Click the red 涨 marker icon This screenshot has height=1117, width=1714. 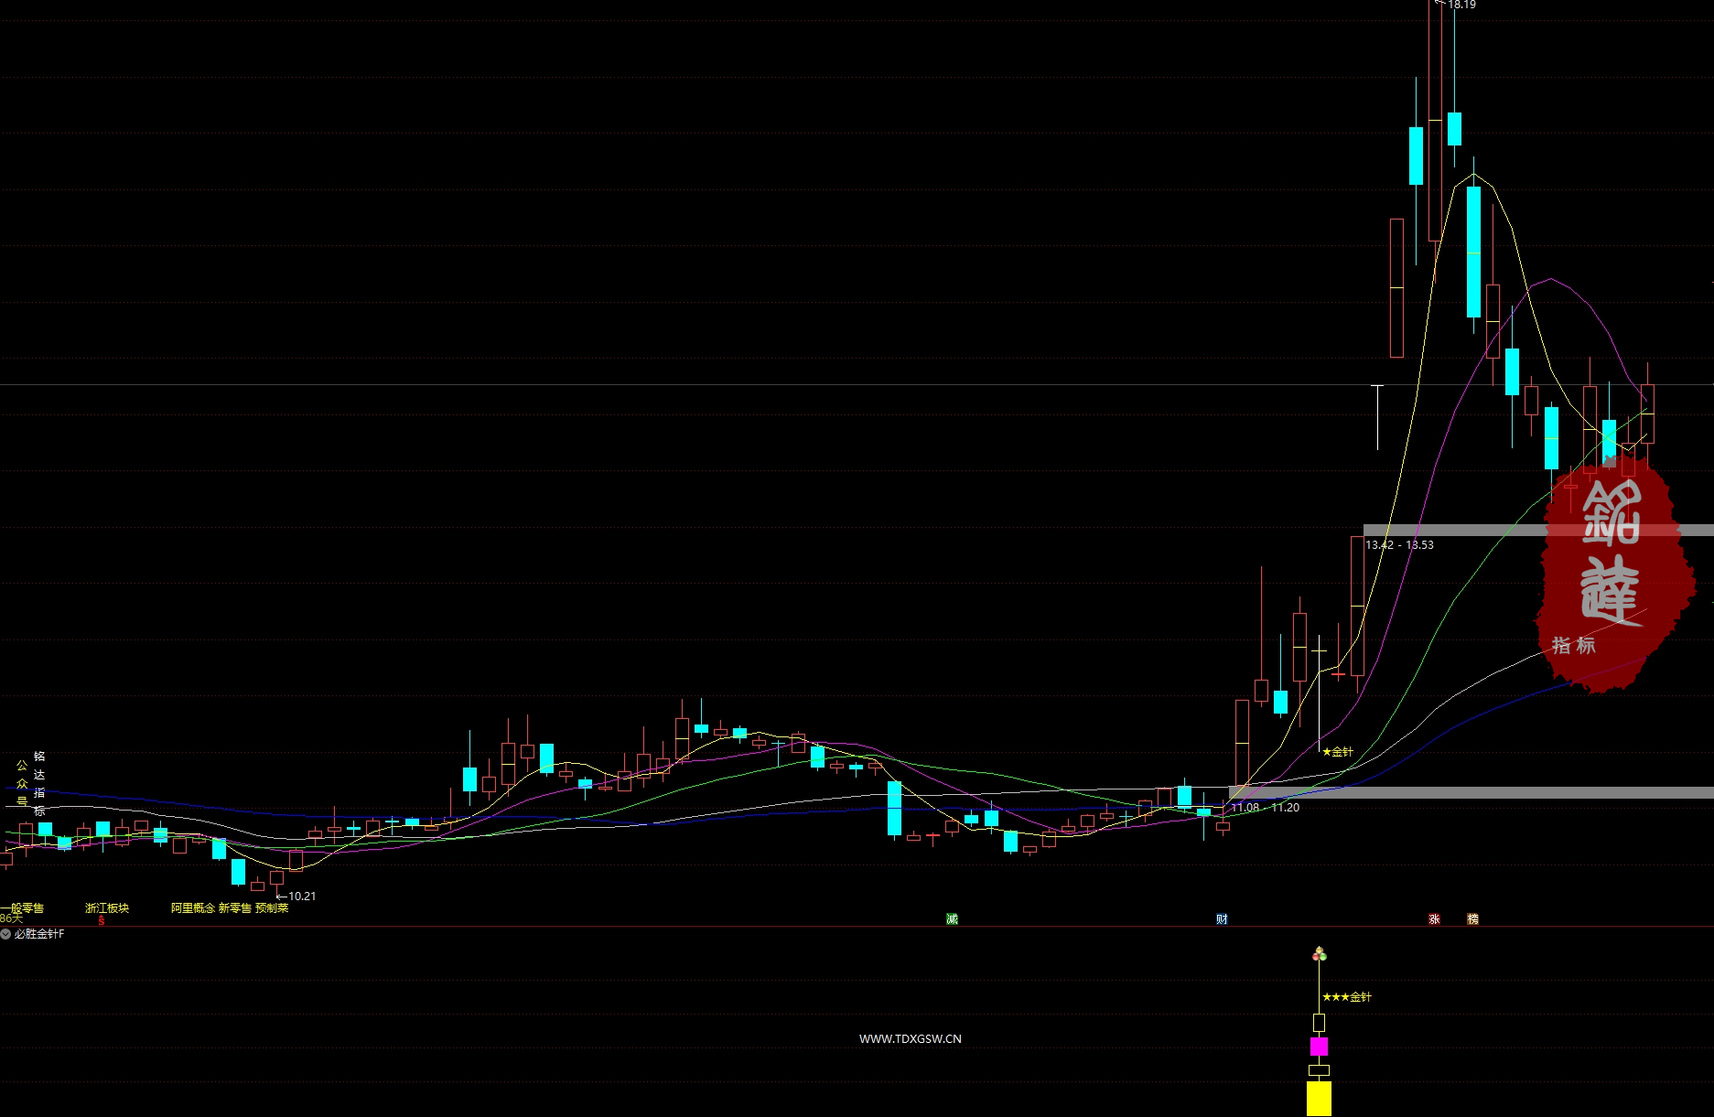(1434, 918)
